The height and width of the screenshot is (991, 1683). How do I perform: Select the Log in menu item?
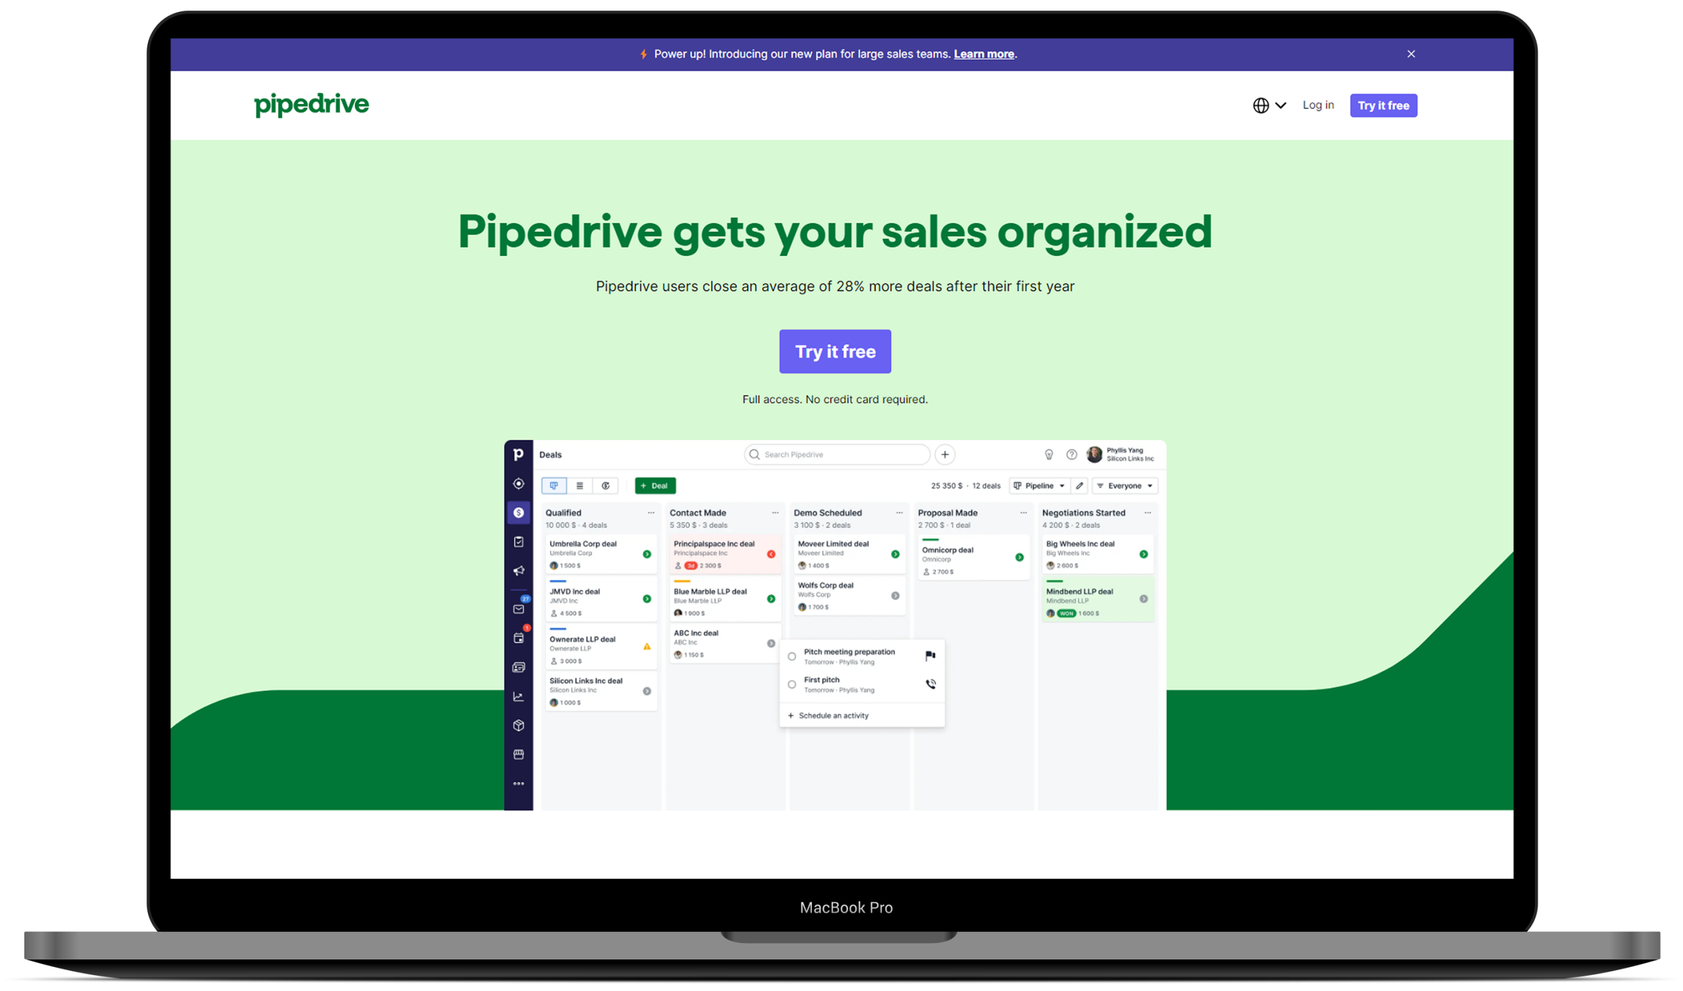coord(1317,105)
